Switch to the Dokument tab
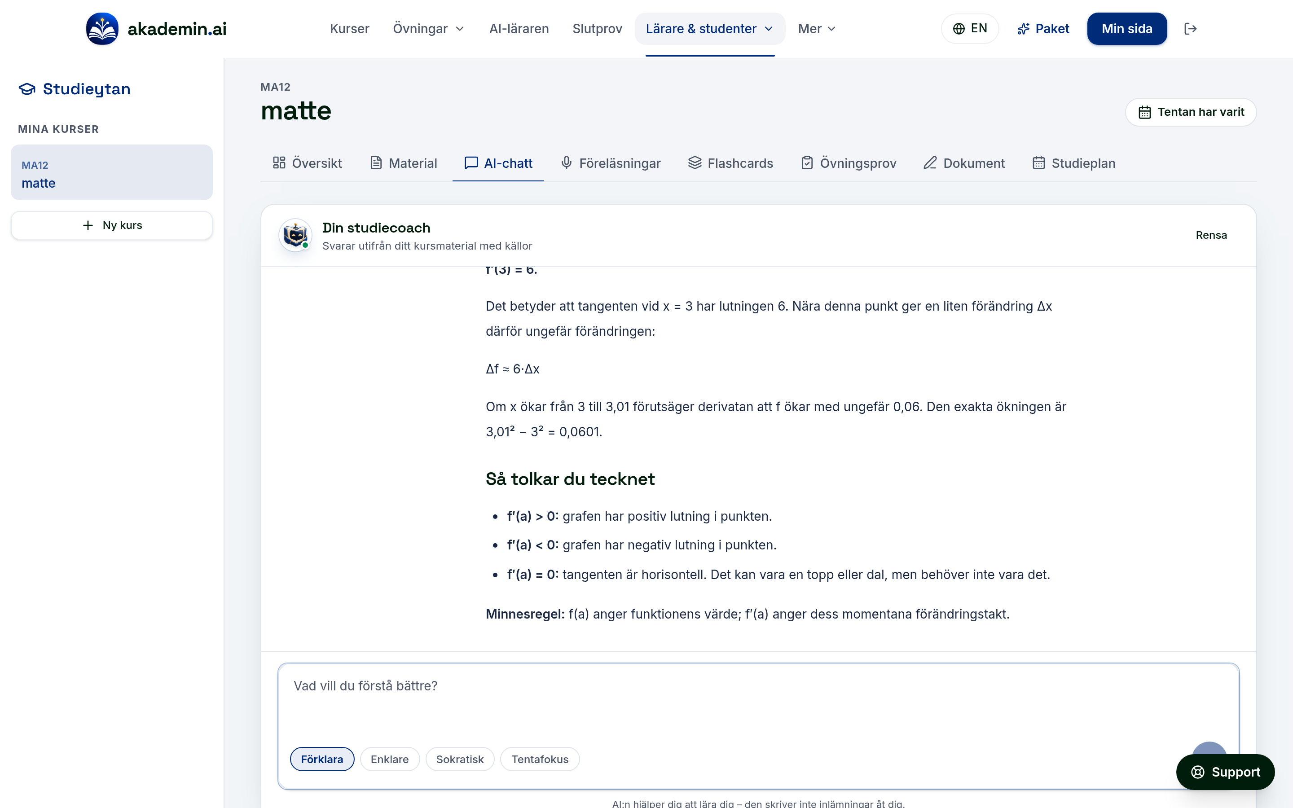Image resolution: width=1293 pixels, height=808 pixels. [x=964, y=163]
